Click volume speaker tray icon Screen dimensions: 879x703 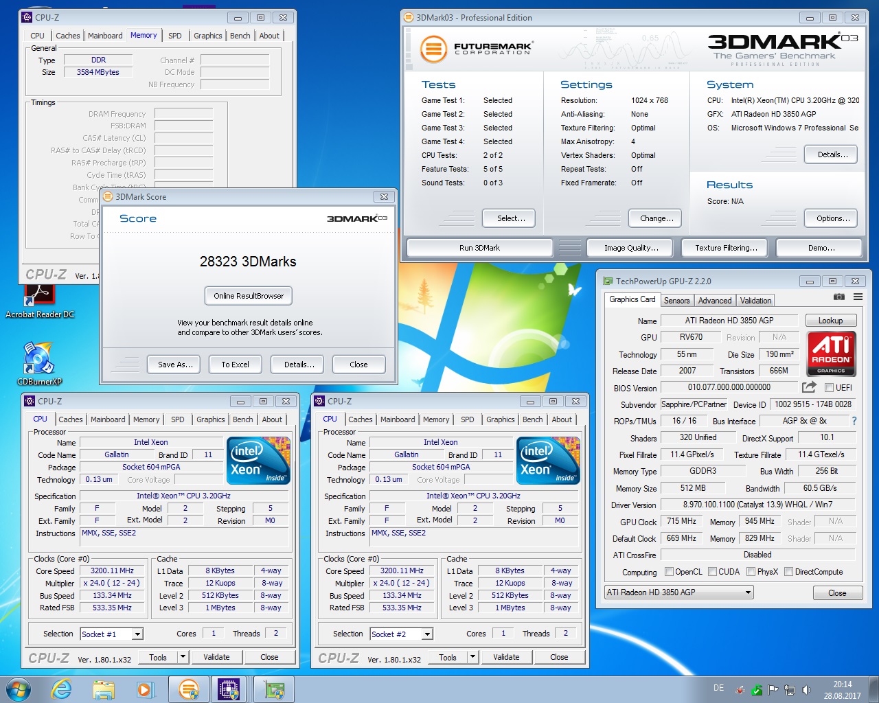pos(806,690)
